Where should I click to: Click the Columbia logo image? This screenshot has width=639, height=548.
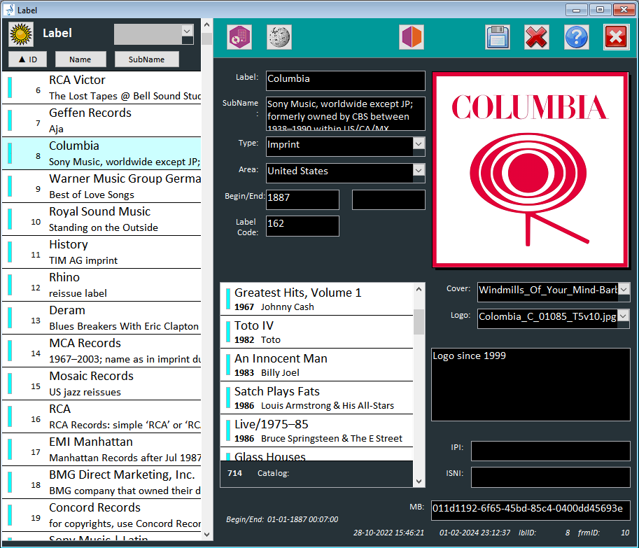tap(530, 170)
